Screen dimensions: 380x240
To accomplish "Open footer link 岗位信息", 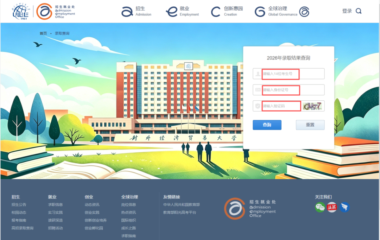I will [129, 204].
